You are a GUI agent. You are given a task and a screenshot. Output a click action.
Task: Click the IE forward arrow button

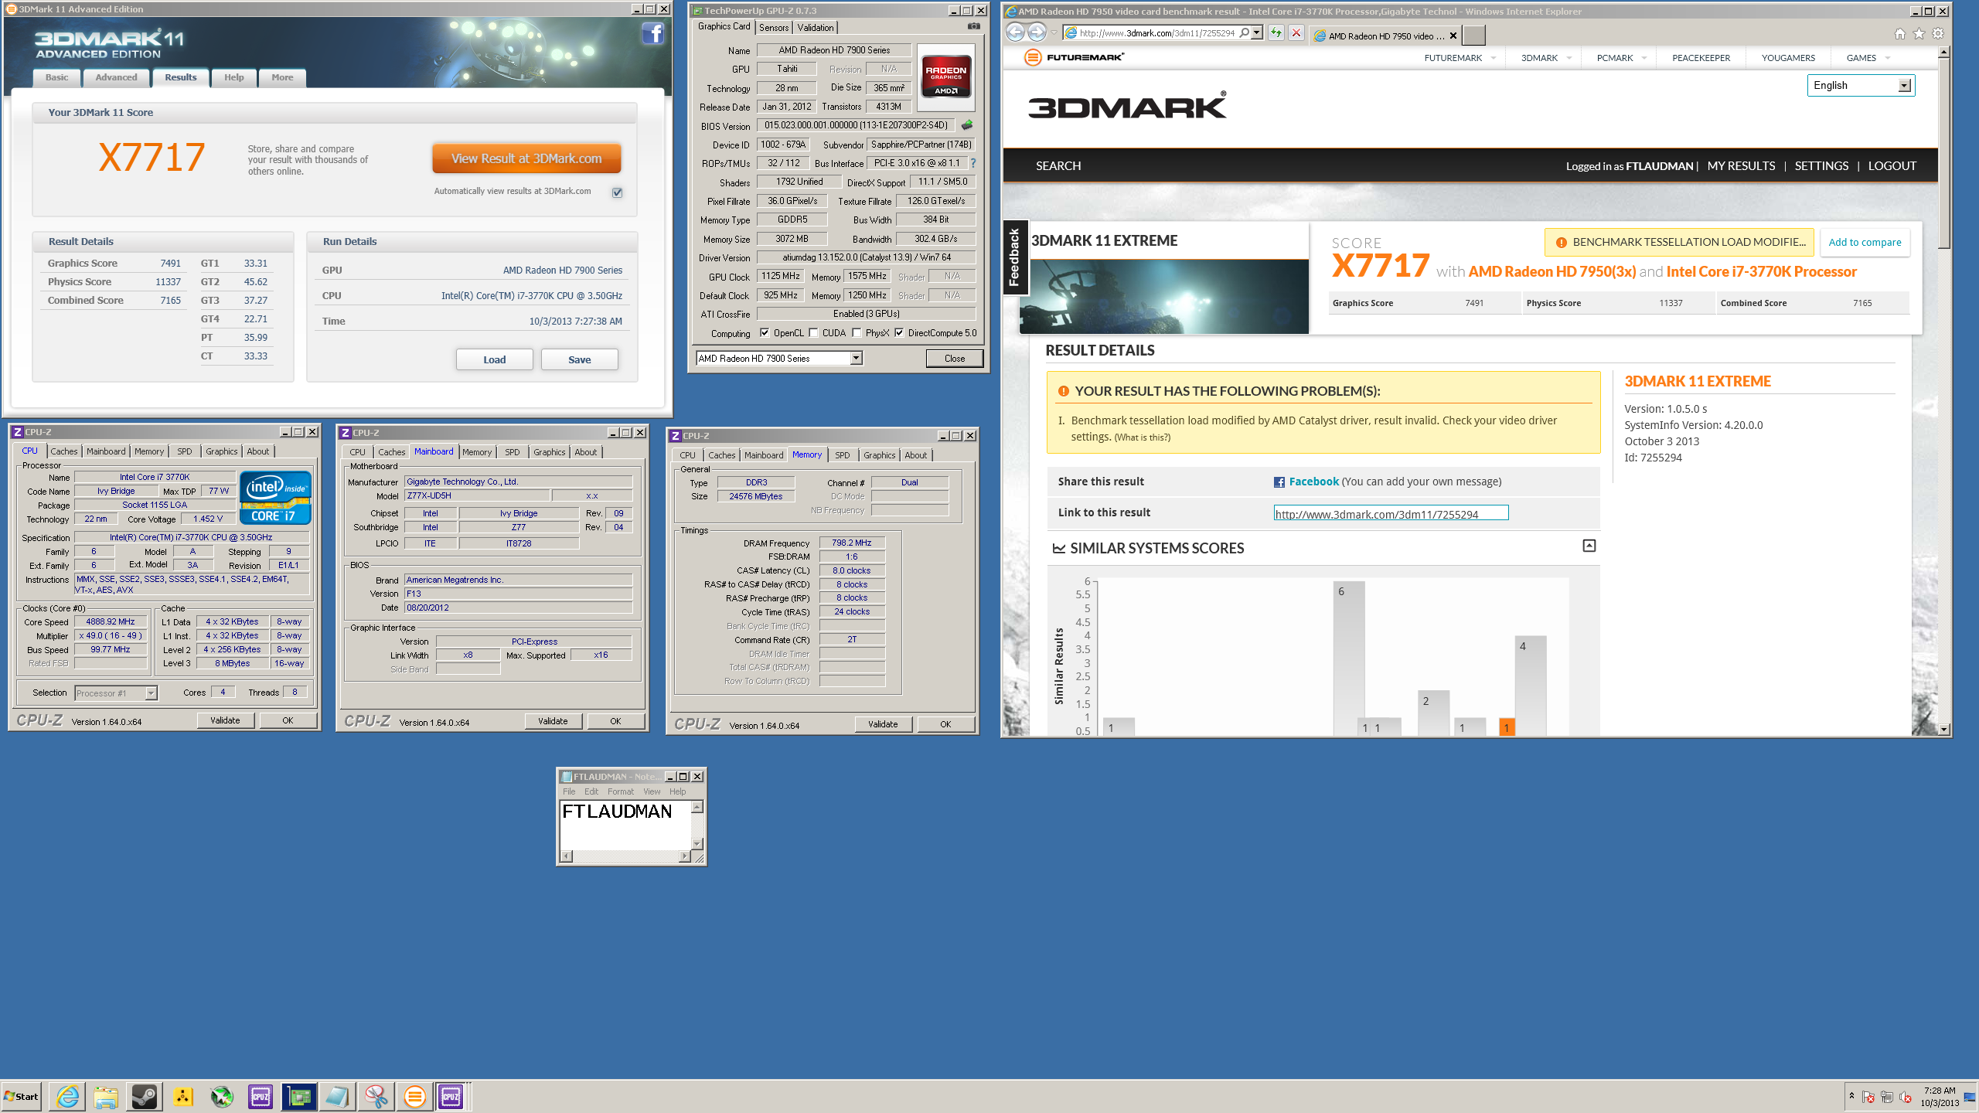(x=1037, y=32)
